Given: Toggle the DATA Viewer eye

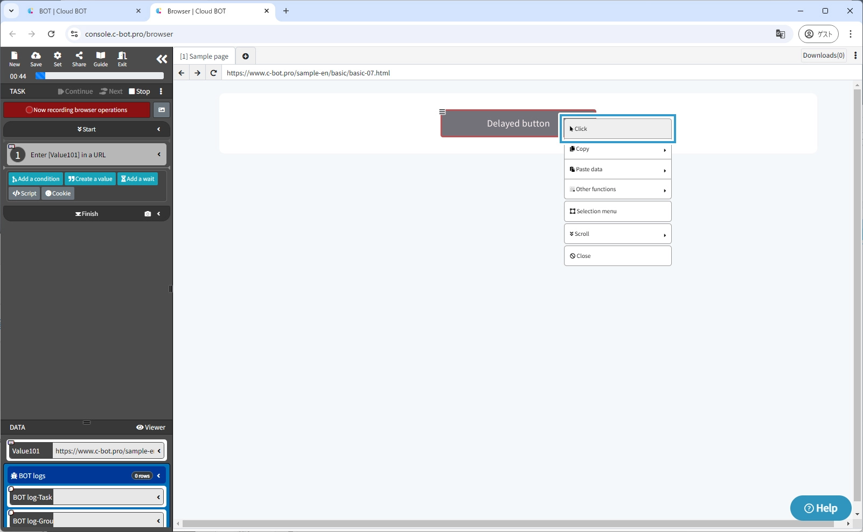Looking at the screenshot, I should (x=151, y=428).
